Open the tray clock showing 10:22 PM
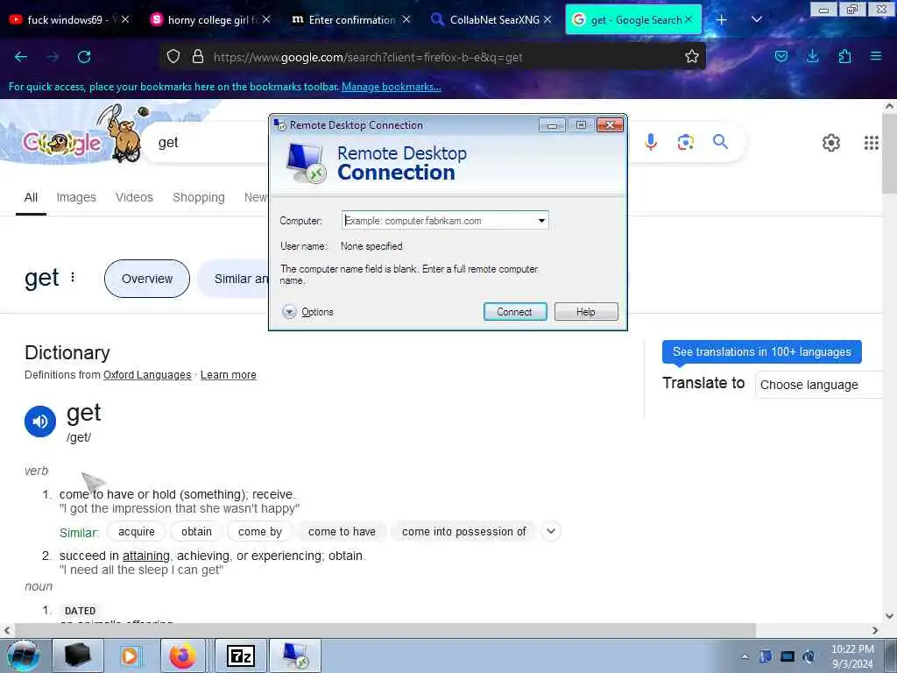Screen dimensions: 897x673 tap(852, 656)
